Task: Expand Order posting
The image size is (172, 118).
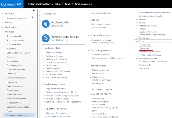Action: pyautogui.click(x=90, y=99)
